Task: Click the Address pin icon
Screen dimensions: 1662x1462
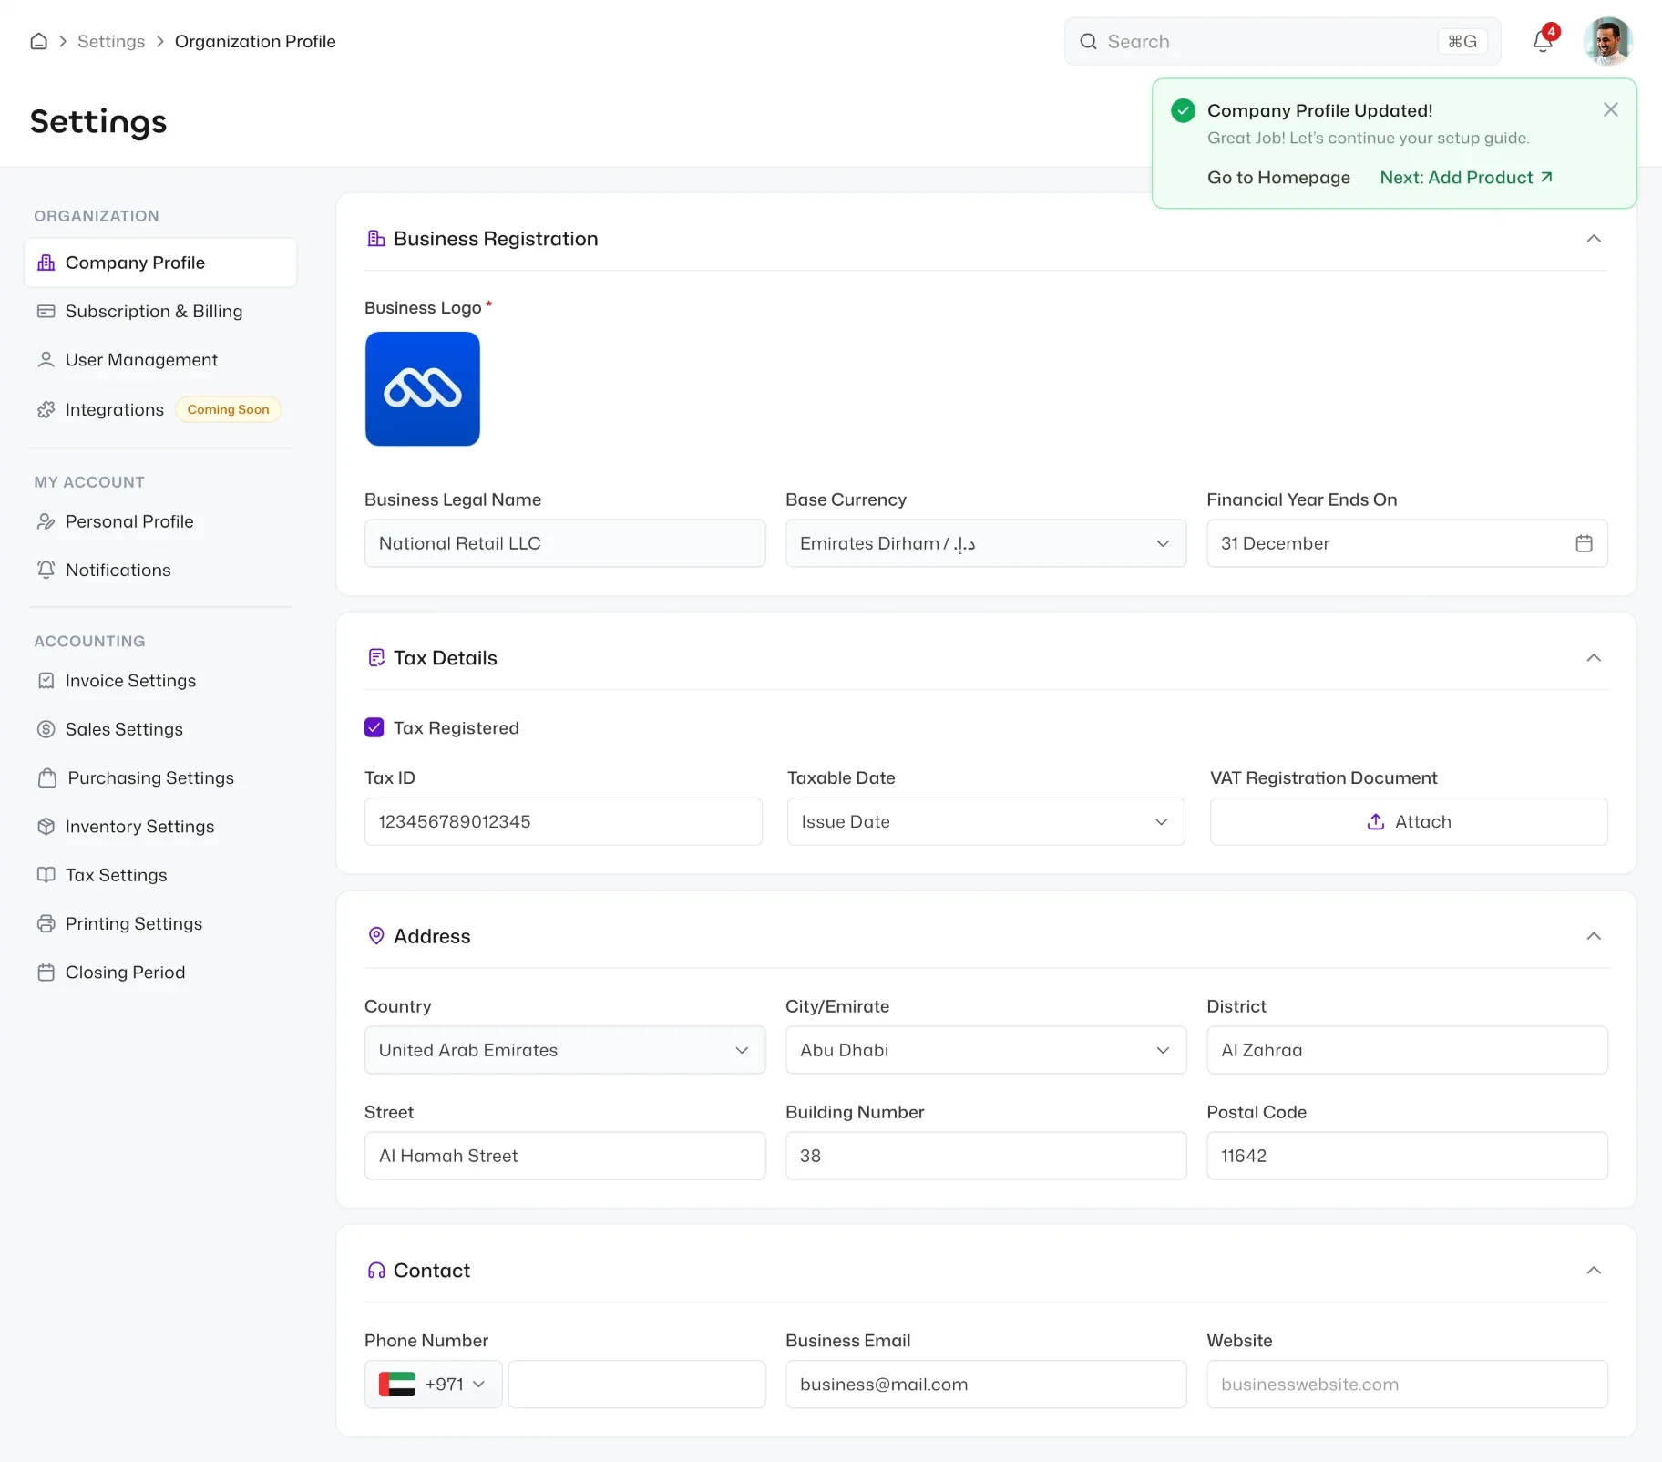Action: [x=375, y=936]
